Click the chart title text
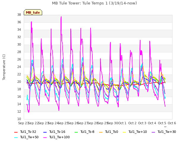 (x=94, y=3)
